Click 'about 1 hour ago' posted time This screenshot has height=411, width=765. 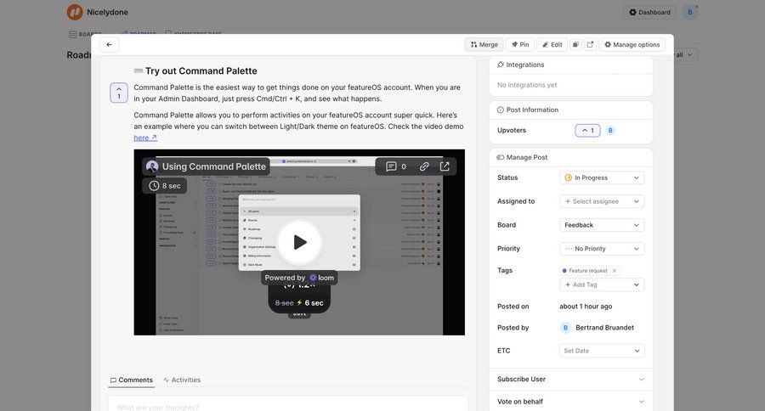586,307
